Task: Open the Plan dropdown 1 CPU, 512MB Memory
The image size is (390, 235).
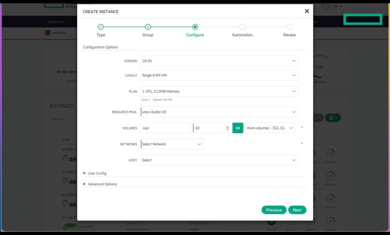Action: 219,91
